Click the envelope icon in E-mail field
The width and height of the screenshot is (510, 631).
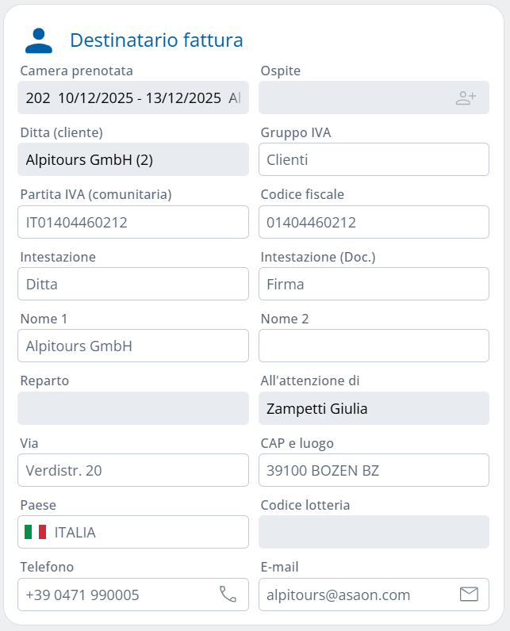coord(469,595)
